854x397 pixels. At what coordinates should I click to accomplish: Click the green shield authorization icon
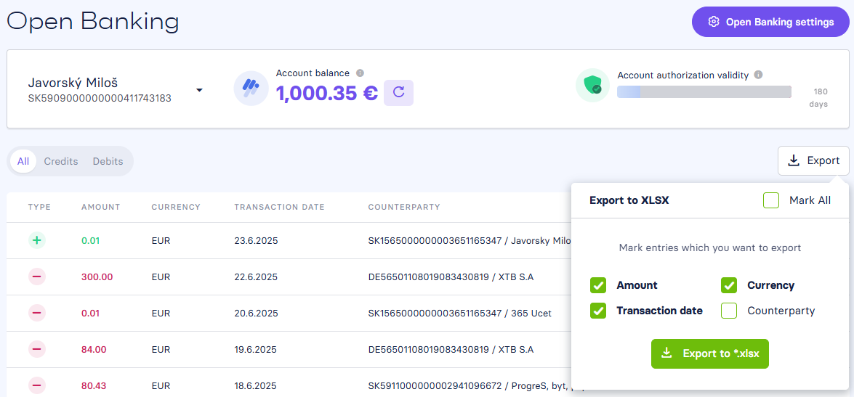tap(592, 86)
